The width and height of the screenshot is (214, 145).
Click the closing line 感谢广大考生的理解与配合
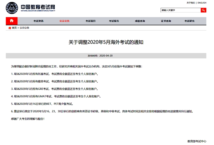(x=28, y=119)
